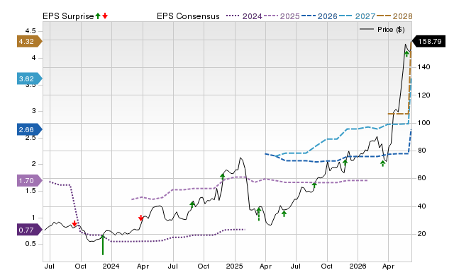Select the green surprise arrow near the price peak

tap(406, 54)
